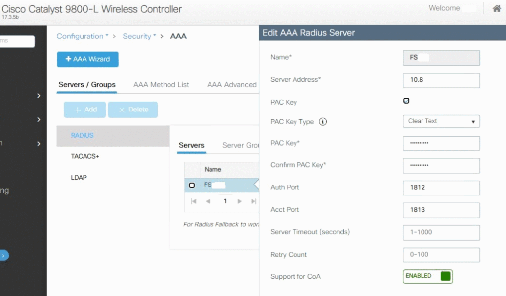Click the AAA Wizard button
This screenshot has width=506, height=296.
[x=88, y=59]
